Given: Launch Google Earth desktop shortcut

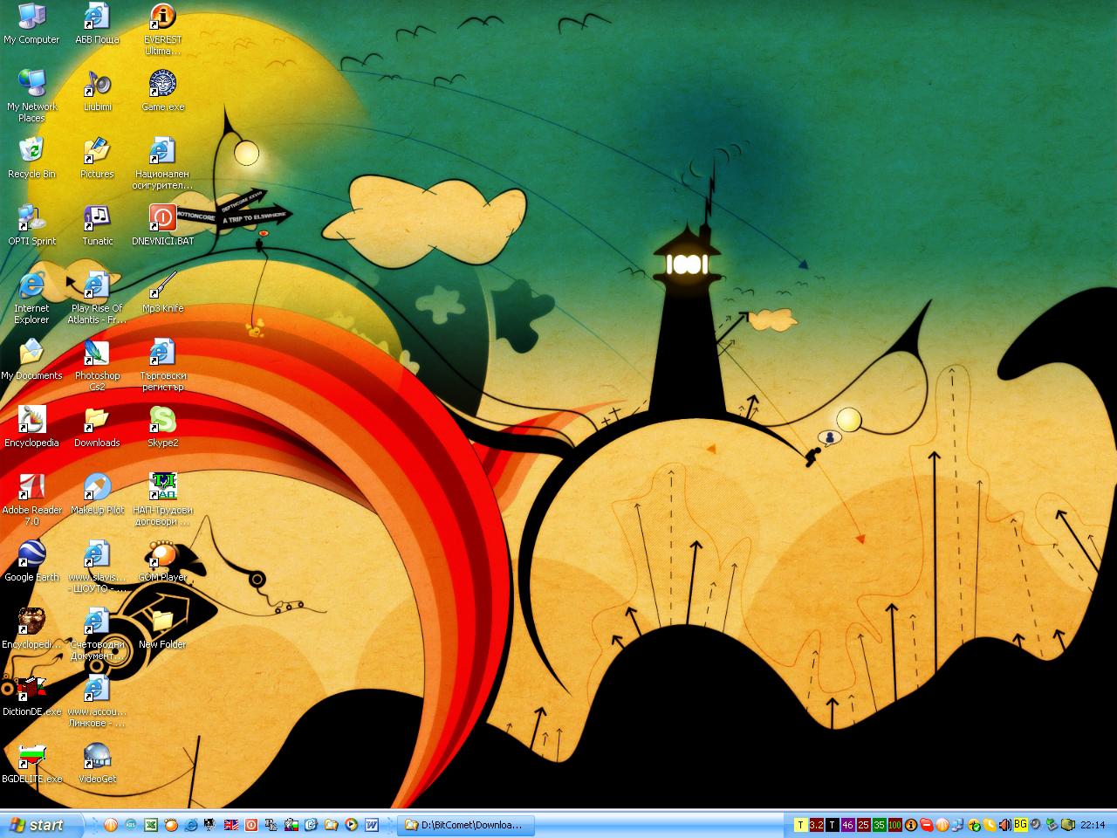Looking at the screenshot, I should click(31, 562).
